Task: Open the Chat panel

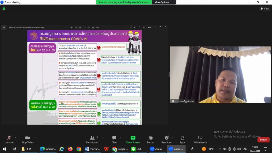Action: (114, 139)
